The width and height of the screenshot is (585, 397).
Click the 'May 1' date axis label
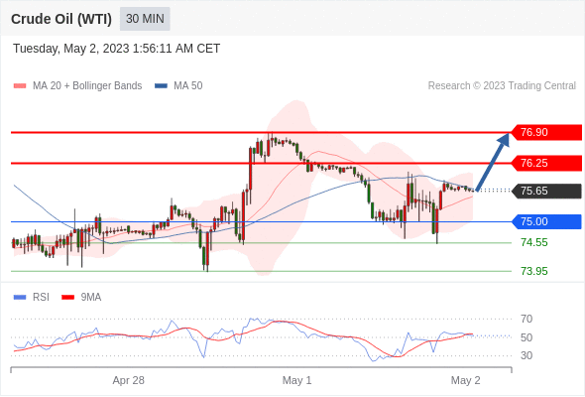click(x=297, y=380)
